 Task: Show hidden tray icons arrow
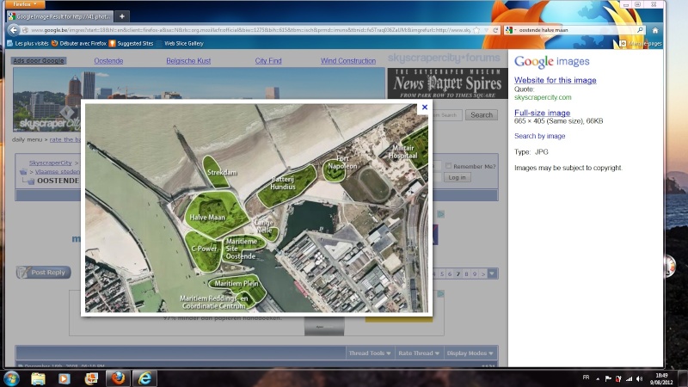tap(598, 378)
